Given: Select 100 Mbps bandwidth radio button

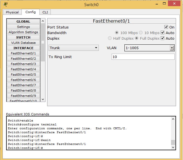Looking at the screenshot, I should (x=117, y=33).
